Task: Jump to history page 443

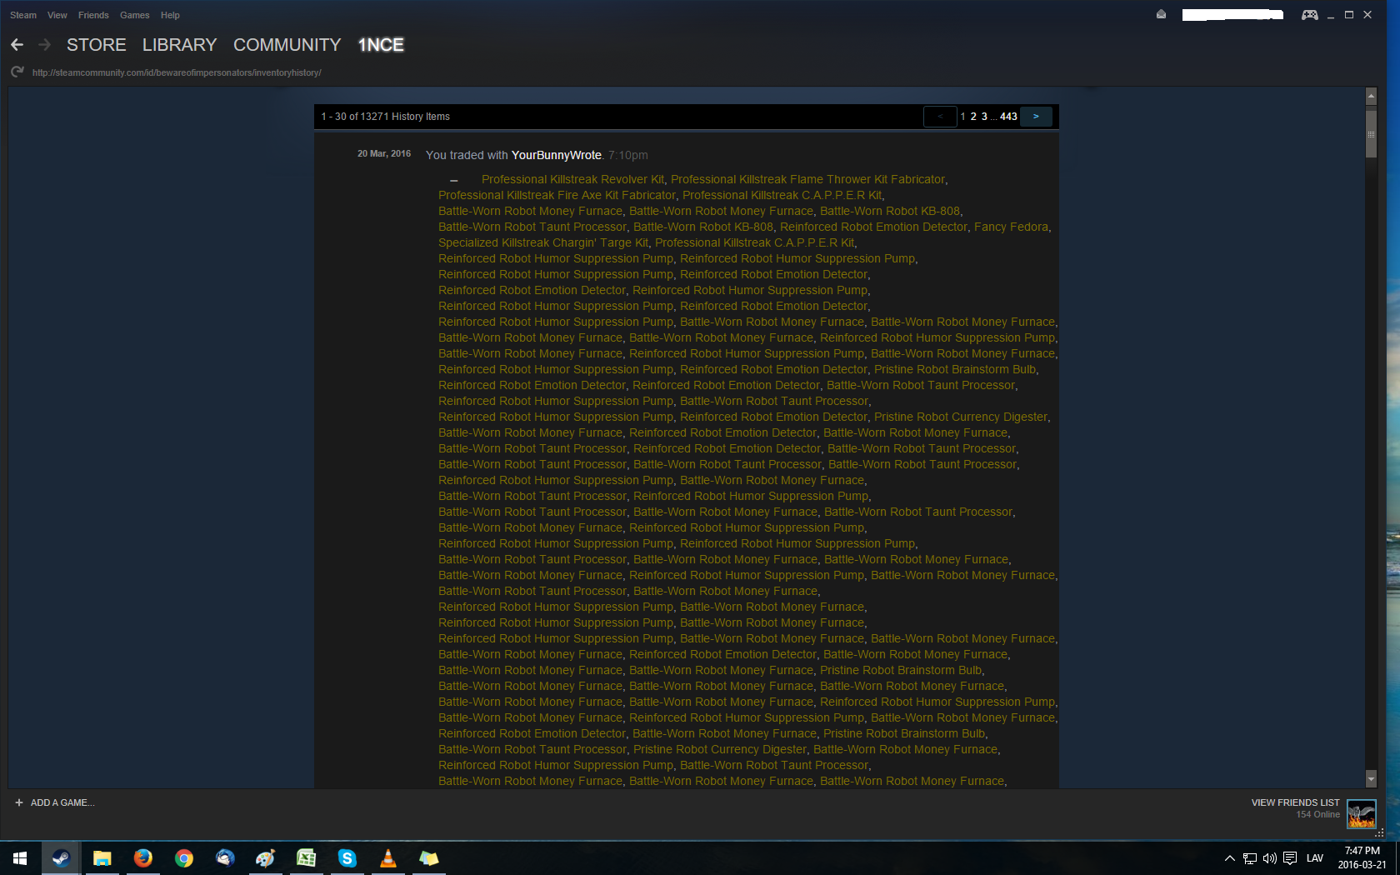Action: tap(1008, 117)
